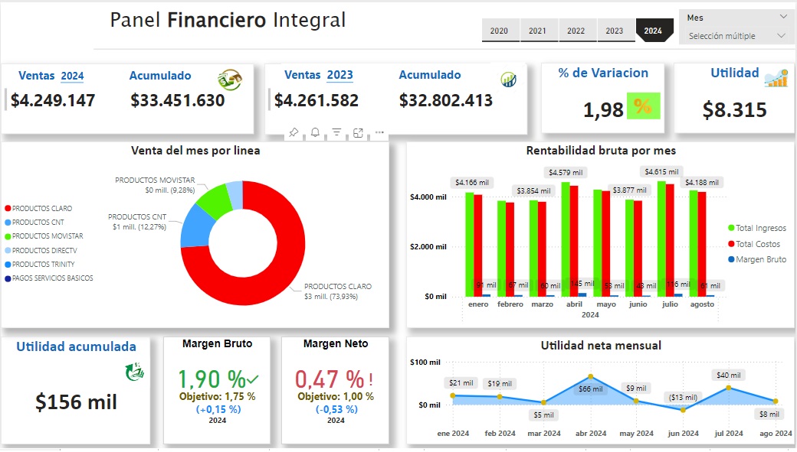Click the growth chart icon beside Utilidad
Viewport: 797px width, 452px height.
coord(776,78)
